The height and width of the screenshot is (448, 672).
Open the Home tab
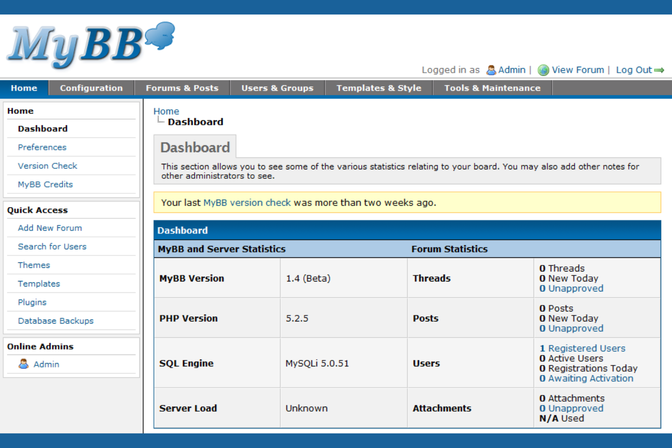(24, 88)
